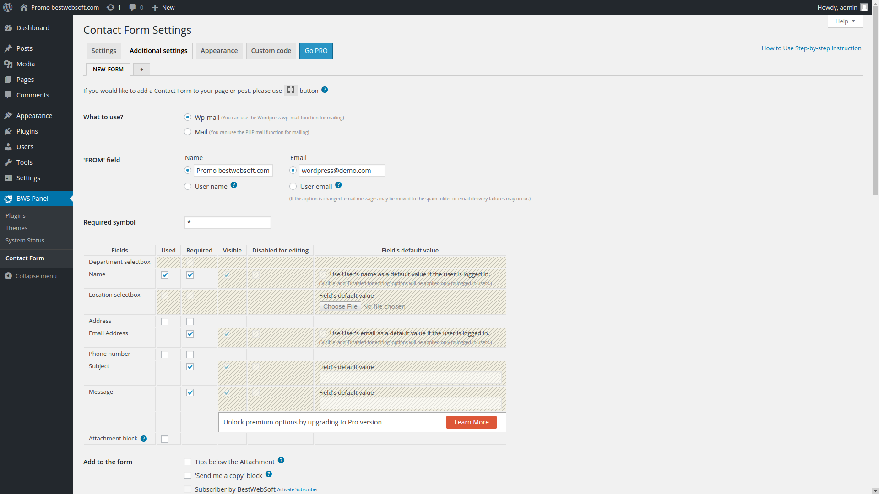
Task: Enable Required checkbox for Phone number
Action: pyautogui.click(x=190, y=354)
